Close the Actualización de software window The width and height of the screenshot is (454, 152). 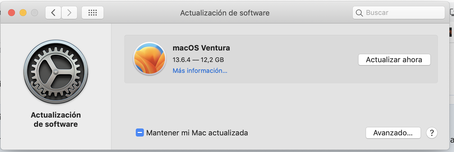12,13
